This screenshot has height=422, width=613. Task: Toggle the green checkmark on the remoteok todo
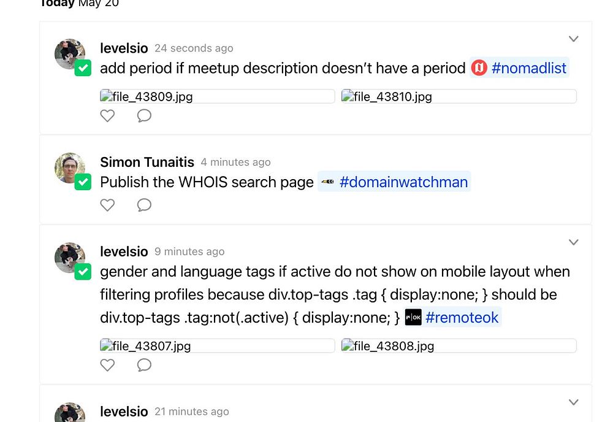coord(83,272)
